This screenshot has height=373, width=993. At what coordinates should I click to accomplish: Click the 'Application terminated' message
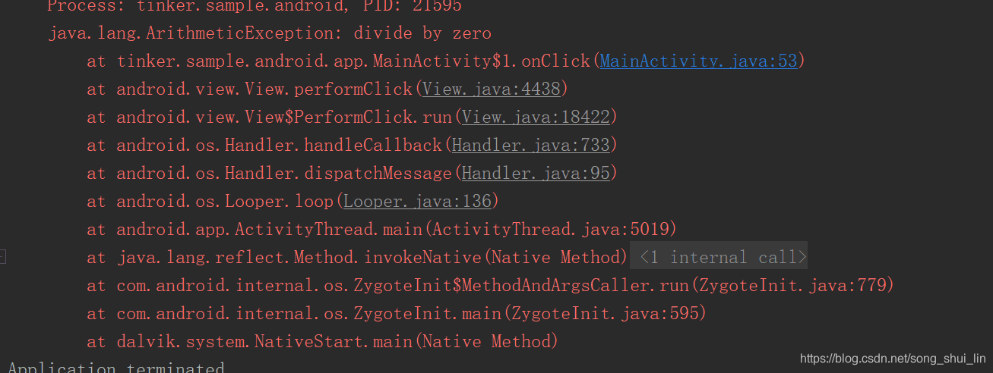click(116, 368)
